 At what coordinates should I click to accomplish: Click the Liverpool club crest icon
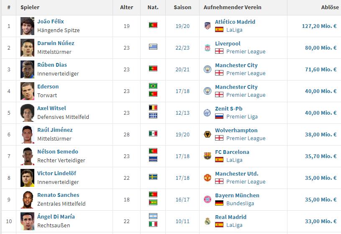(x=208, y=48)
